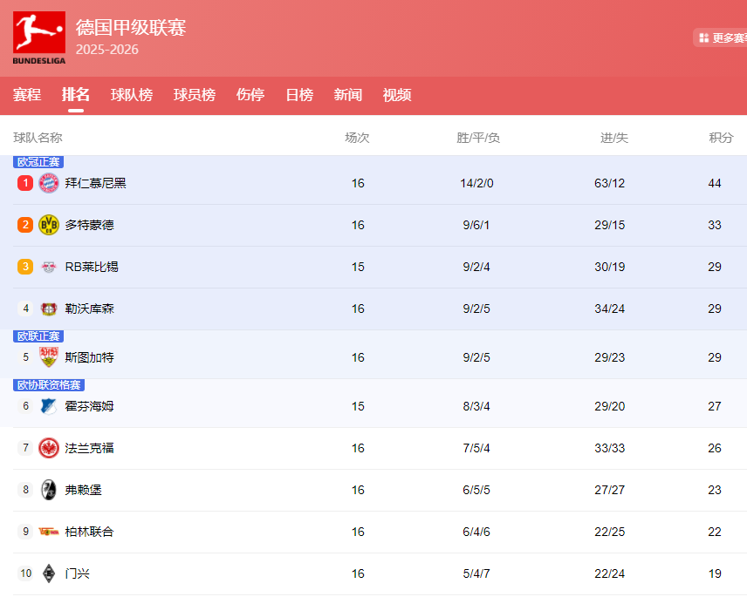Click the red rank 1 badge

[25, 183]
